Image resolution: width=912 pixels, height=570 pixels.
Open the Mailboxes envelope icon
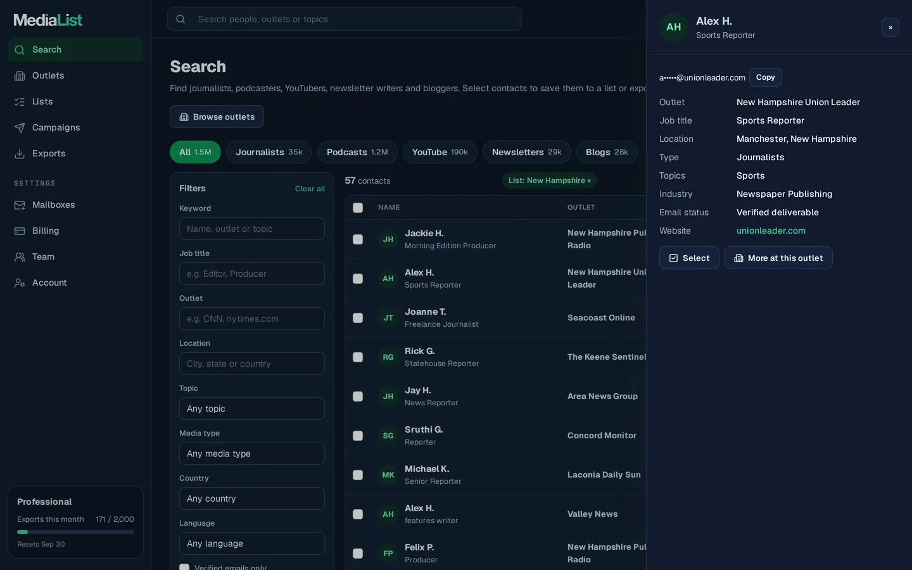(20, 205)
